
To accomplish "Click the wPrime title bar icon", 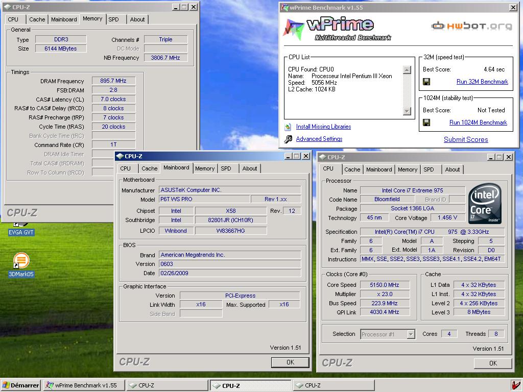I will point(284,7).
